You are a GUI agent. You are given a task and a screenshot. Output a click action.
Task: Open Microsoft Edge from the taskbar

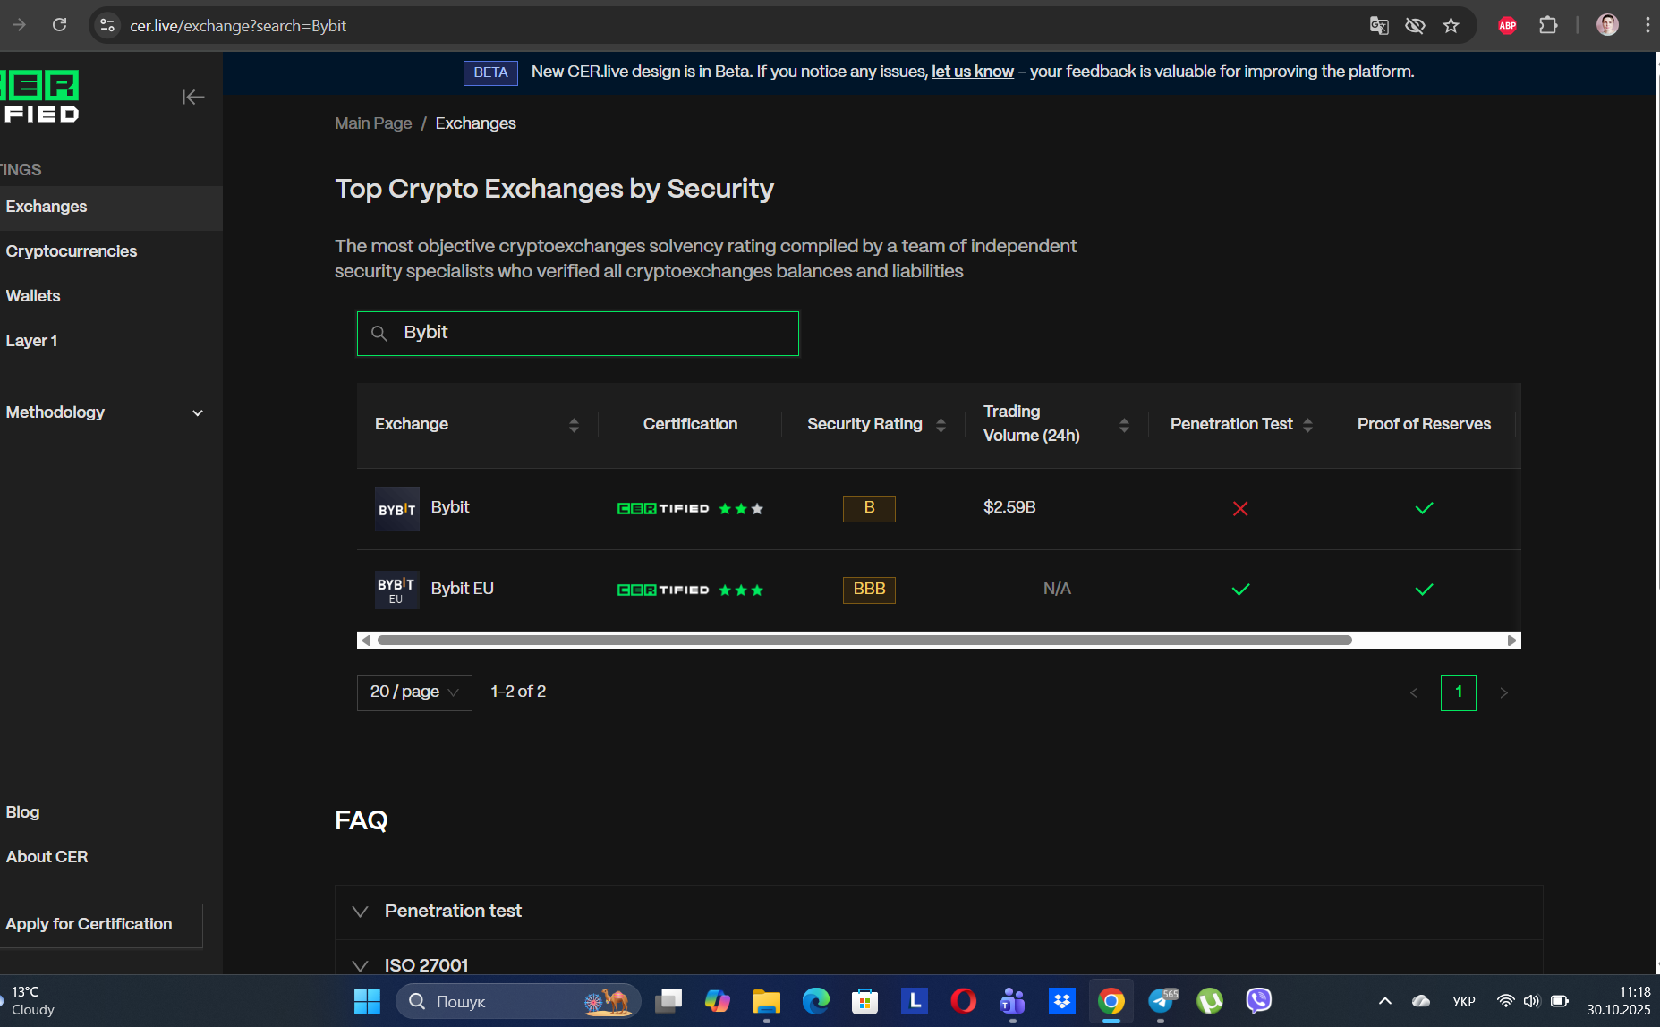815,1001
